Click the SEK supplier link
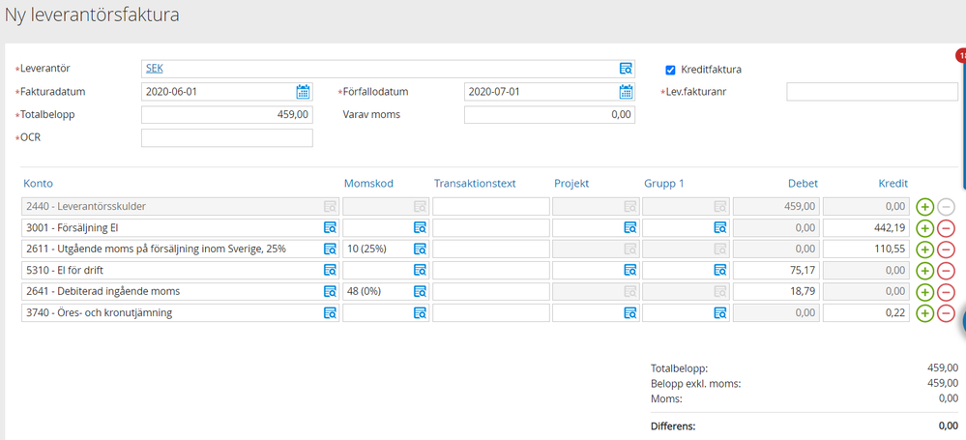 (154, 69)
